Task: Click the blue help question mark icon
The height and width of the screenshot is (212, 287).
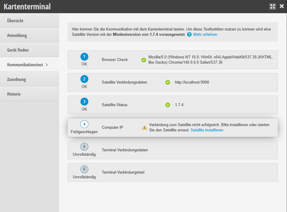Action: (189, 35)
